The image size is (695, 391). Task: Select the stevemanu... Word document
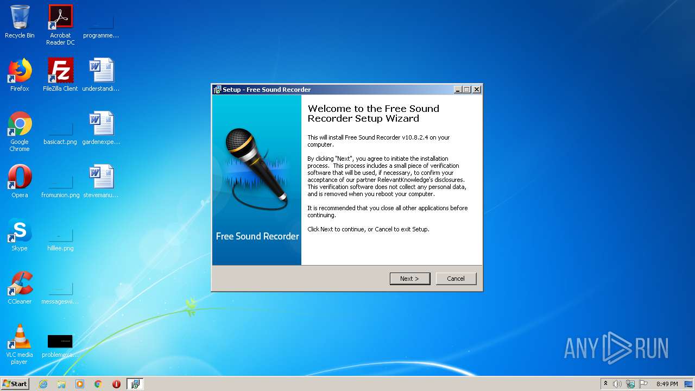click(101, 181)
